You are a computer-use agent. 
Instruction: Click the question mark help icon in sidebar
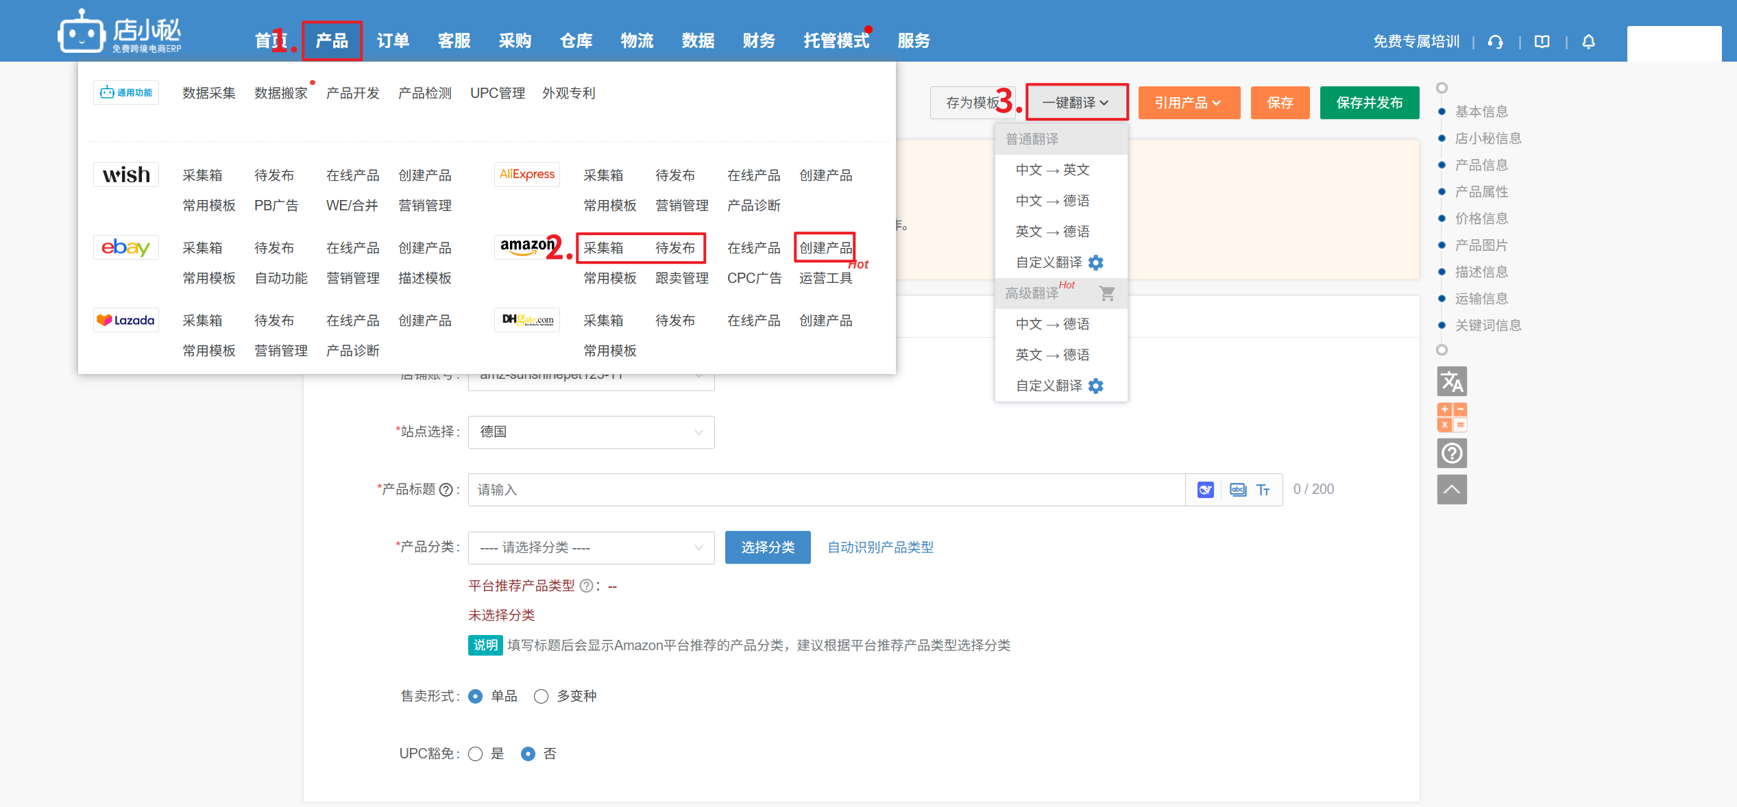click(1451, 454)
